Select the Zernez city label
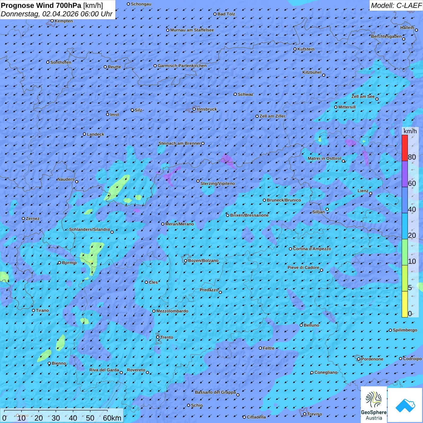Viewport: 423px width, 423px height. 33,218
